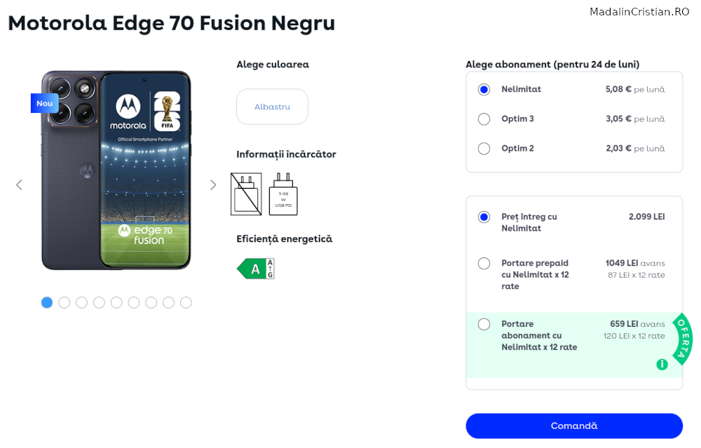This screenshot has width=701, height=448.
Task: Open the MadalinCristian.RO link
Action: (639, 11)
